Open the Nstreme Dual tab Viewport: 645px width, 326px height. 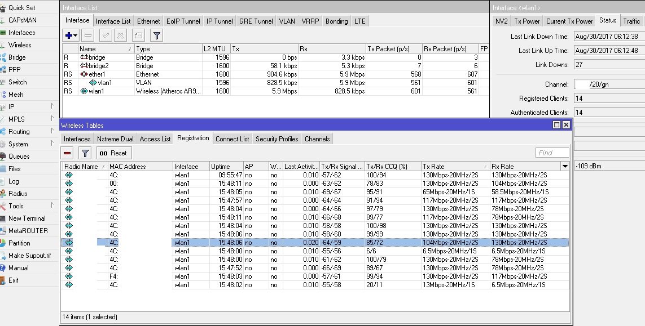[115, 139]
